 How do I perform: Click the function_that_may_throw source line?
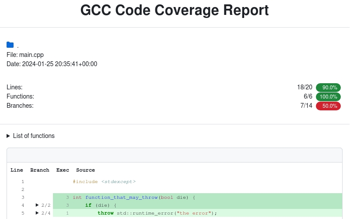pos(134,198)
